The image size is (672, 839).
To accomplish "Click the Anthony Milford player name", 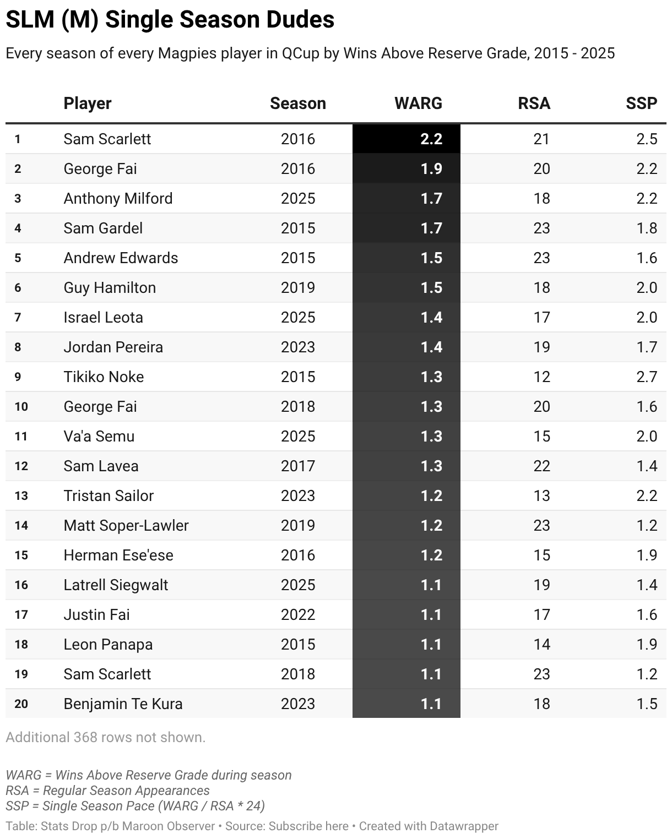I will 118,198.
